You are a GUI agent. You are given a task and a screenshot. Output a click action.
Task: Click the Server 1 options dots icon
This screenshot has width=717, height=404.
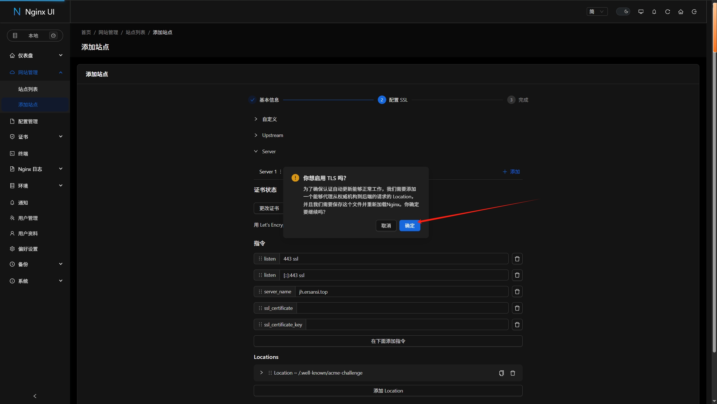point(280,172)
